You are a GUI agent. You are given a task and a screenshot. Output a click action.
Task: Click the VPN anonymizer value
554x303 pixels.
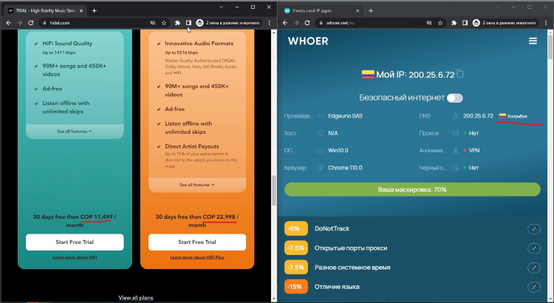click(x=474, y=150)
